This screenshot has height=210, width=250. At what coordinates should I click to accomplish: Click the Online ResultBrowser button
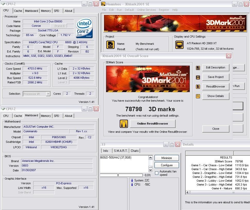click(153, 124)
